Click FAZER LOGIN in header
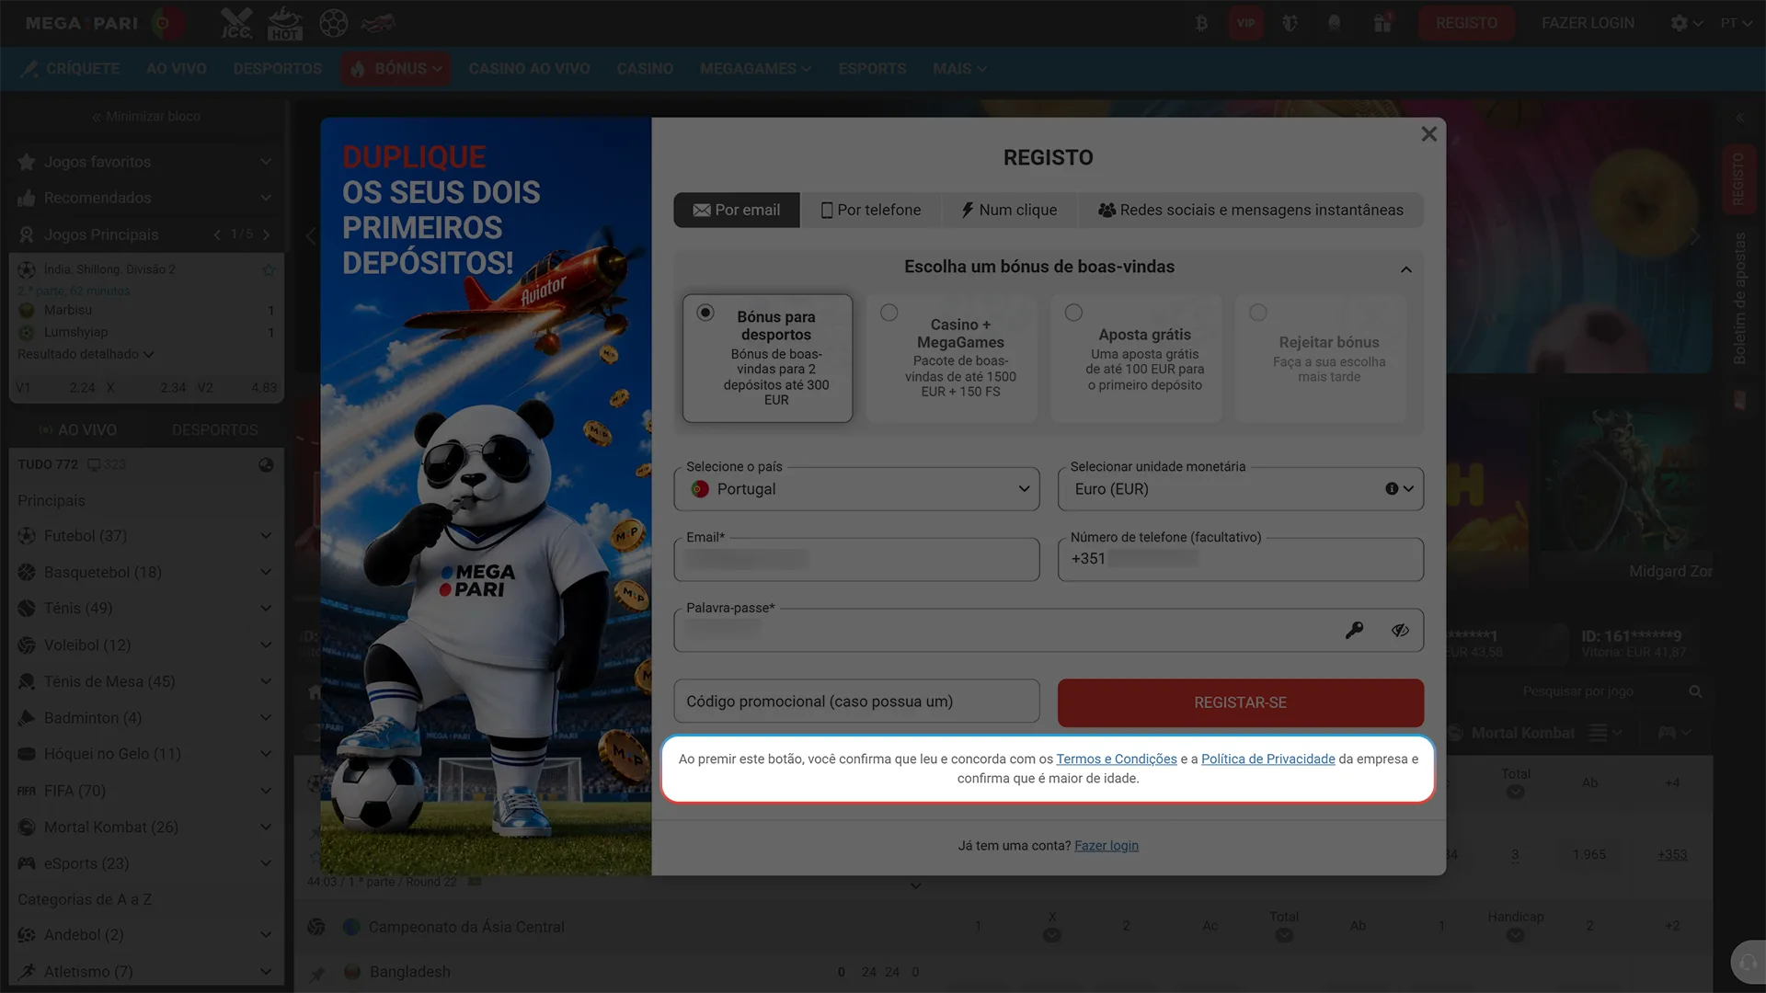Screen dimensions: 1766x993 [x=1588, y=23]
